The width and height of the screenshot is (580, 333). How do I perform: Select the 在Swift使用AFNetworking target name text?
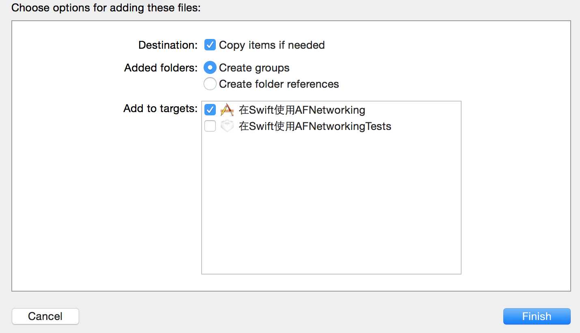click(302, 110)
